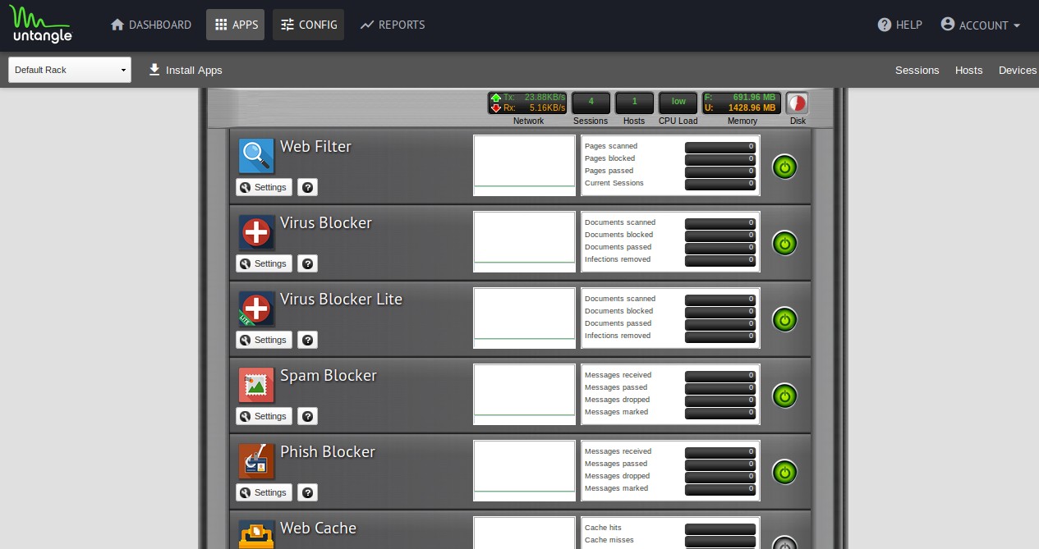Click the Web Filter activity graph
This screenshot has height=549, width=1039.
pos(524,165)
